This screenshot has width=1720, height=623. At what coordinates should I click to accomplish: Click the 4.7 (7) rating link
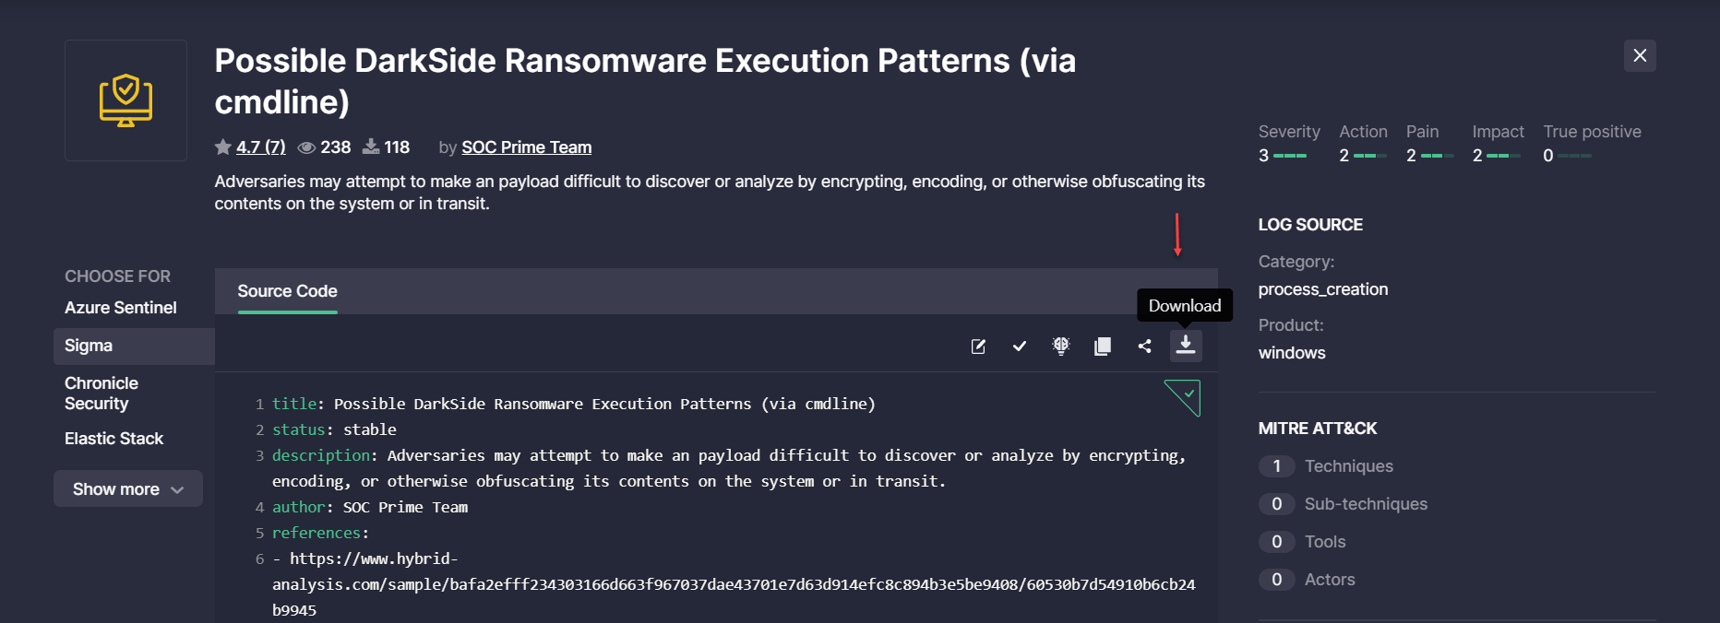260,147
